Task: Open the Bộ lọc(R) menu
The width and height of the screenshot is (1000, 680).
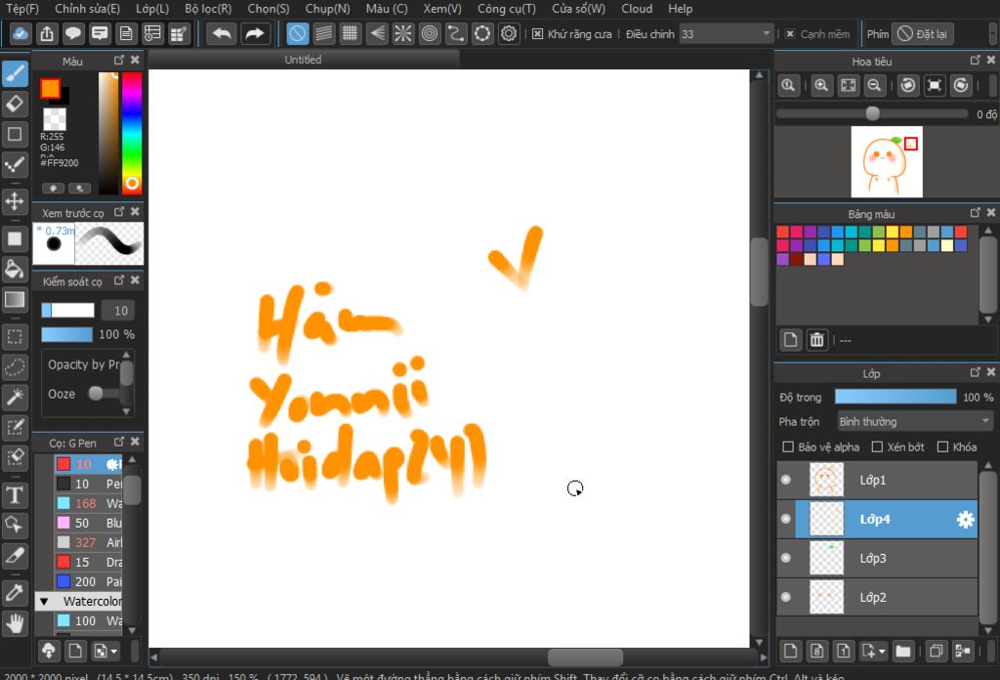Action: (x=208, y=9)
